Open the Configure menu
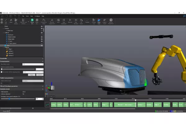This screenshot has height=124, width=186. click(37, 16)
